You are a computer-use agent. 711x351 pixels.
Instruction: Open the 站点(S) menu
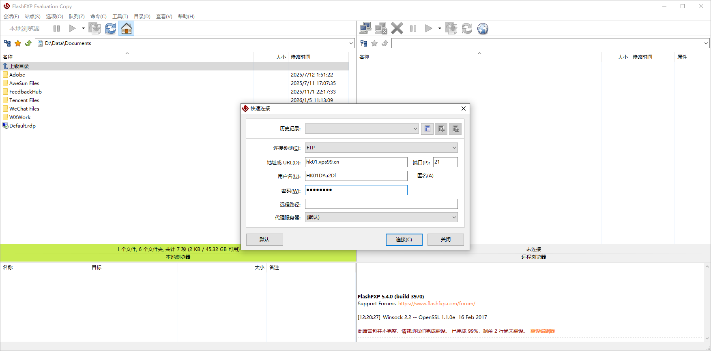[32, 17]
